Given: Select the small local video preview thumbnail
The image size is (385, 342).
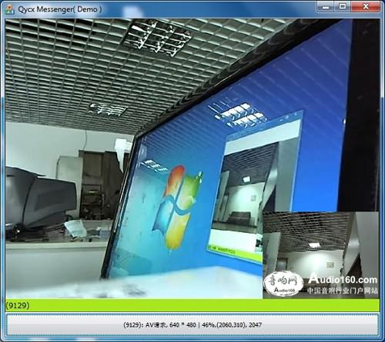Looking at the screenshot, I should coord(320,255).
